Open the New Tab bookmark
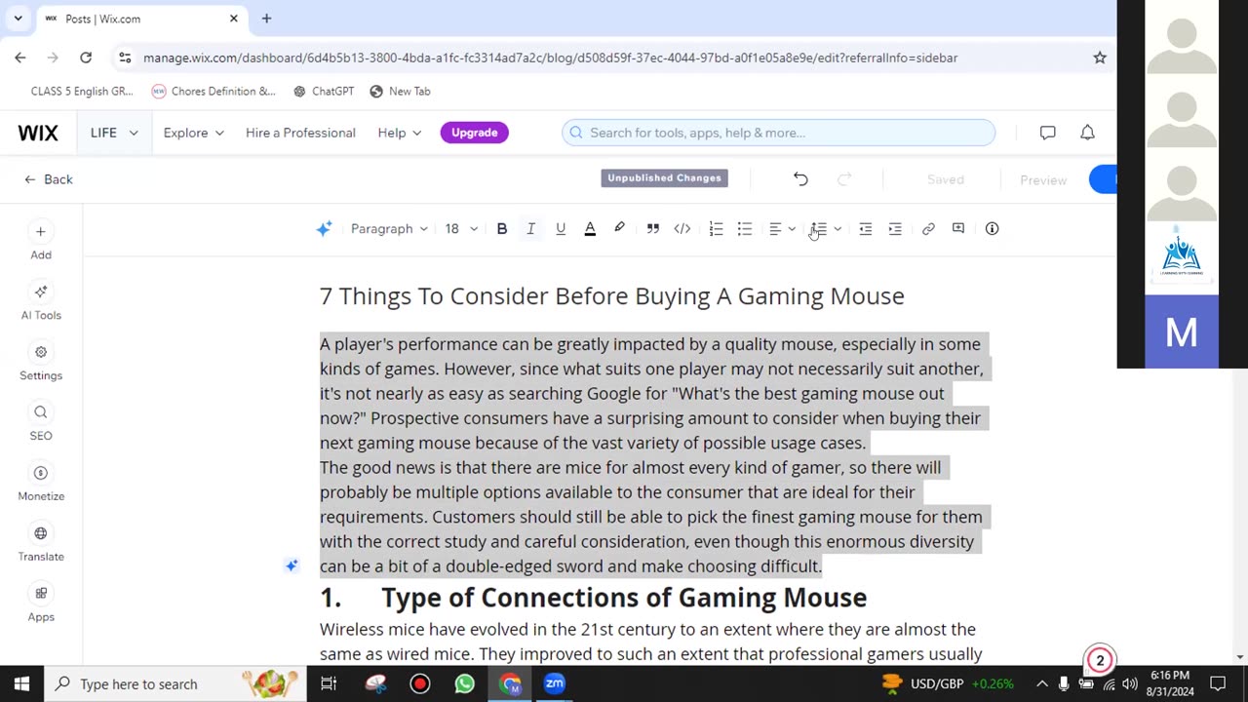 click(400, 91)
